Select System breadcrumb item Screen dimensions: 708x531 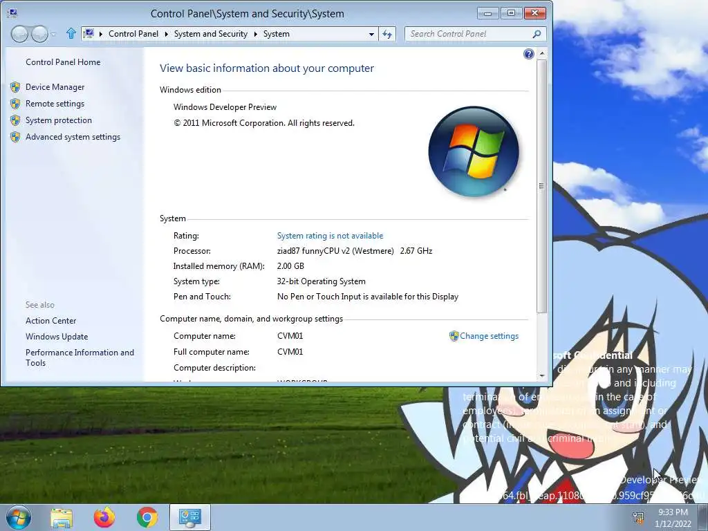click(x=277, y=34)
